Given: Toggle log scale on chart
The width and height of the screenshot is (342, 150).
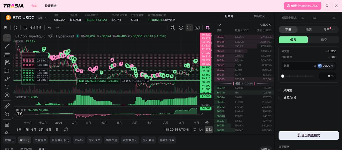Looking at the screenshot, I should [201, 130].
